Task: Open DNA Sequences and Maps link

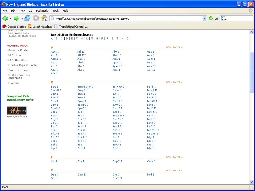Action: (x=19, y=76)
